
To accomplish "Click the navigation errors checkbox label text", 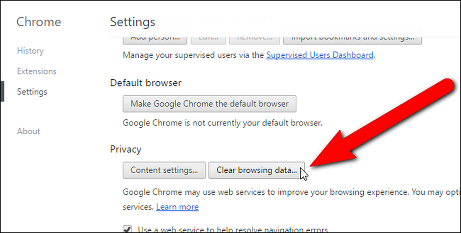I will pyautogui.click(x=233, y=229).
